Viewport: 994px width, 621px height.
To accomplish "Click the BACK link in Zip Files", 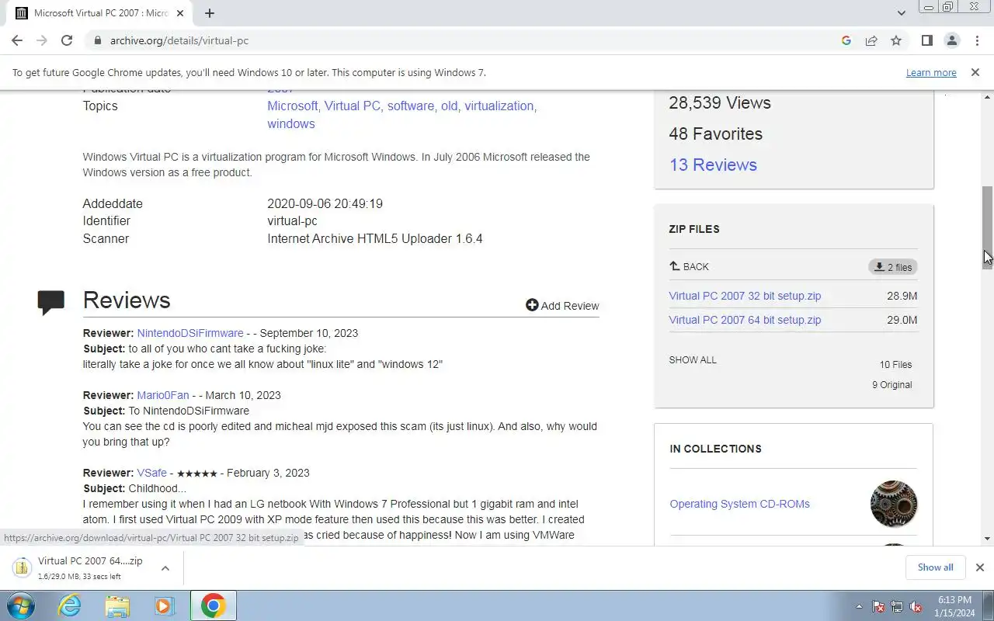I will (x=690, y=266).
